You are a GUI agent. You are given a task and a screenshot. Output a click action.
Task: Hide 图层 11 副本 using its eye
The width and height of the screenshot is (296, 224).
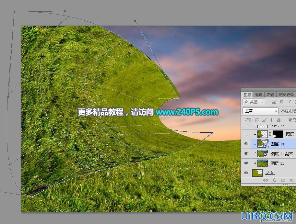[246, 153]
